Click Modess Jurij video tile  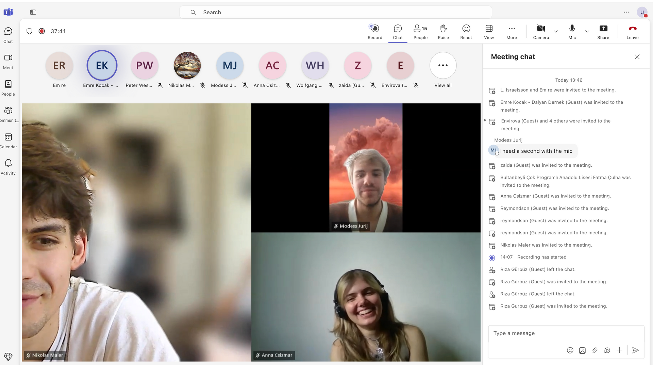click(366, 168)
